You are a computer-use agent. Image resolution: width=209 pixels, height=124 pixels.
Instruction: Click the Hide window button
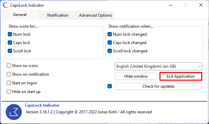[136, 76]
